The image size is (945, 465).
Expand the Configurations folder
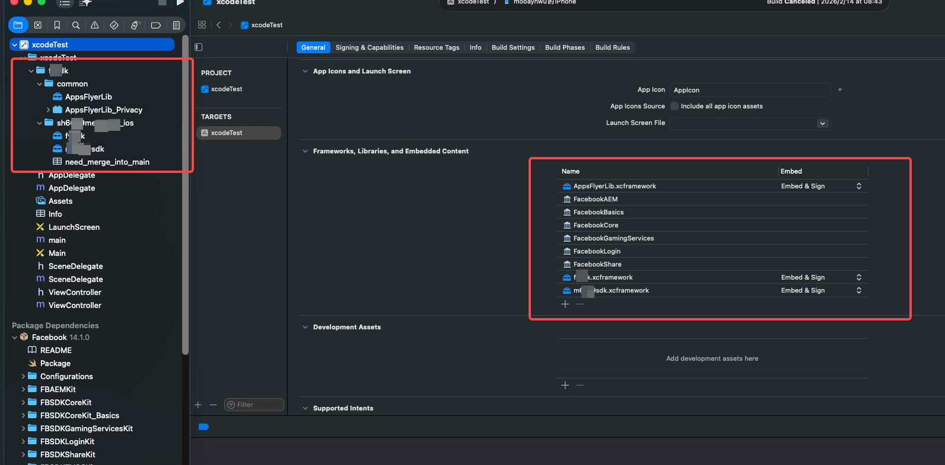23,377
